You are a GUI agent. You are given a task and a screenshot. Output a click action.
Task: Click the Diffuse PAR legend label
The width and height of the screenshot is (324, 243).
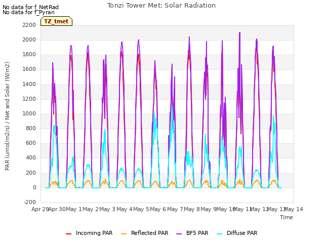point(242,233)
